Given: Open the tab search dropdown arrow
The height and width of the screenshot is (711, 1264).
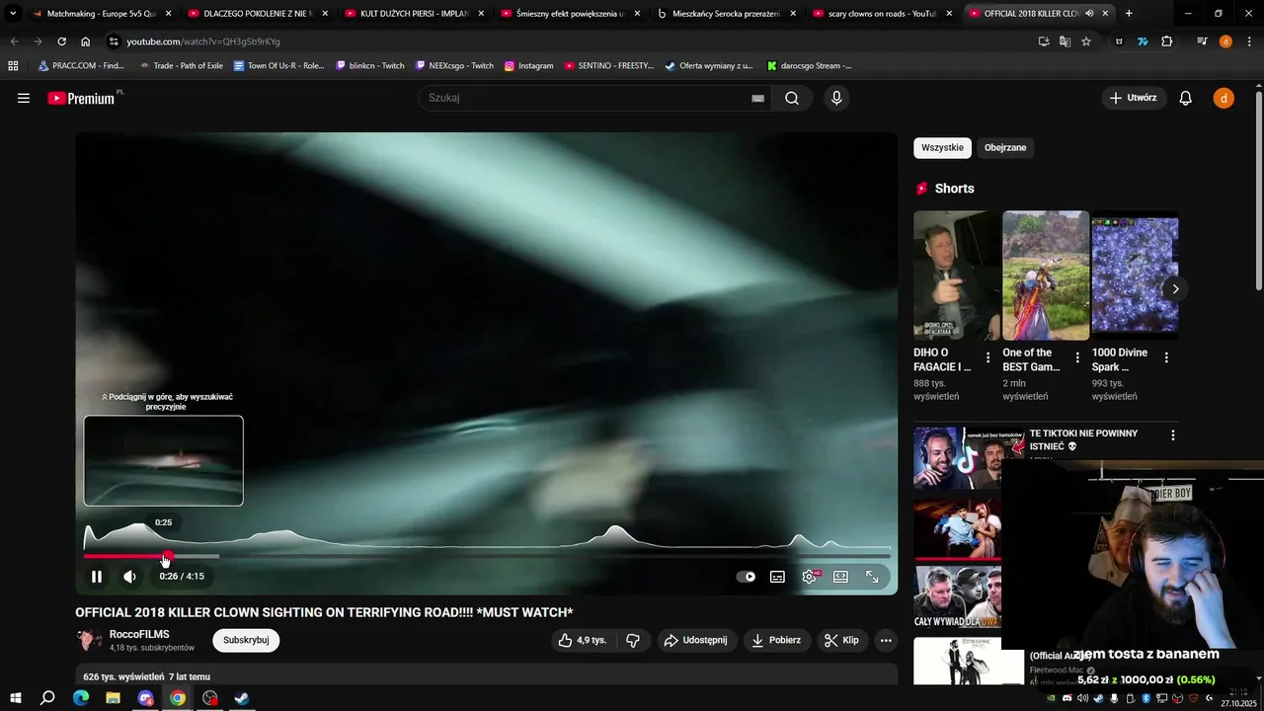Looking at the screenshot, I should tap(13, 14).
